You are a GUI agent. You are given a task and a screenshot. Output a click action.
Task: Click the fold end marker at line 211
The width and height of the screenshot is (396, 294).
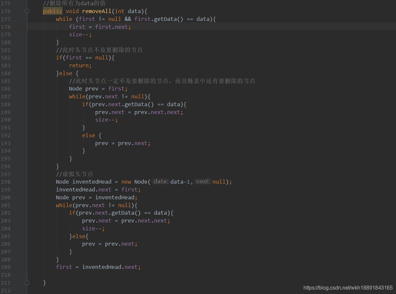coord(27,283)
